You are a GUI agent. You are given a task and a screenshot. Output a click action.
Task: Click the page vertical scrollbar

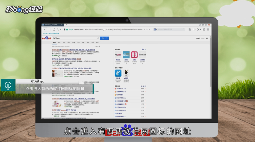tap(211, 62)
